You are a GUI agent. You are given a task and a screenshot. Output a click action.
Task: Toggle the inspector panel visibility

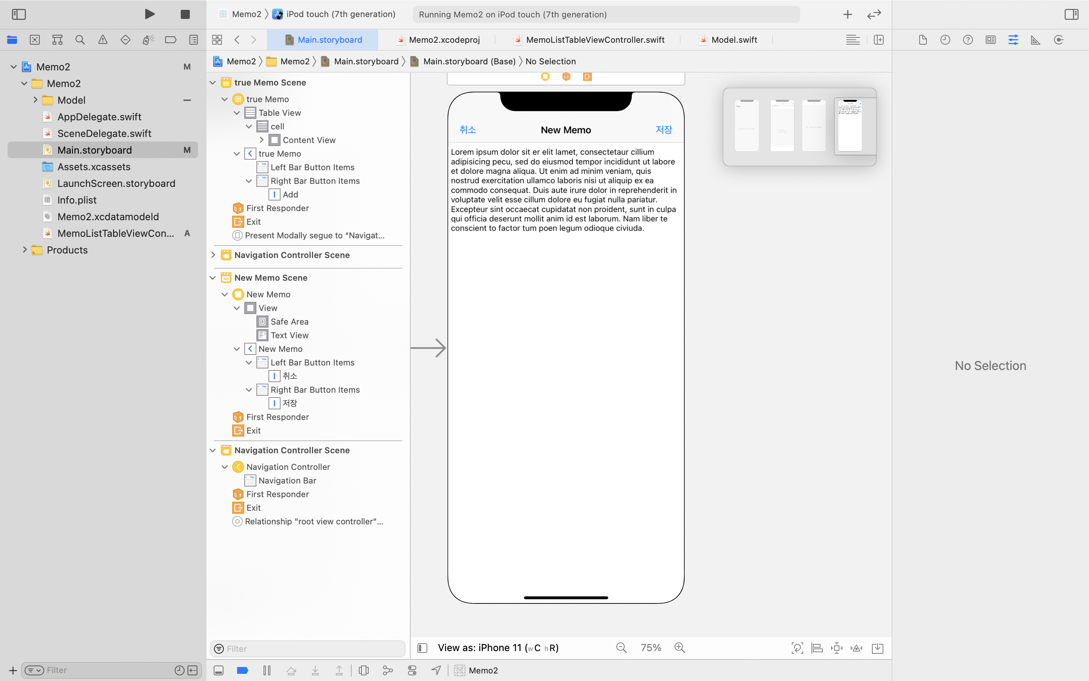pos(1071,14)
